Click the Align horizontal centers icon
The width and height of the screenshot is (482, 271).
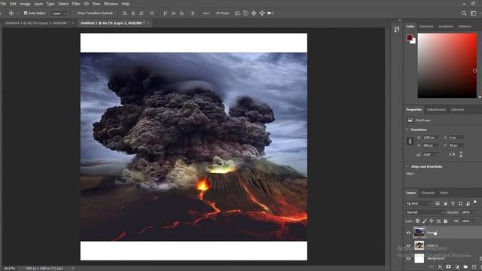[133, 14]
